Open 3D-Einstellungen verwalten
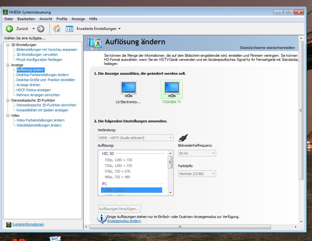Viewport: 312px width, 241px height. click(x=37, y=55)
